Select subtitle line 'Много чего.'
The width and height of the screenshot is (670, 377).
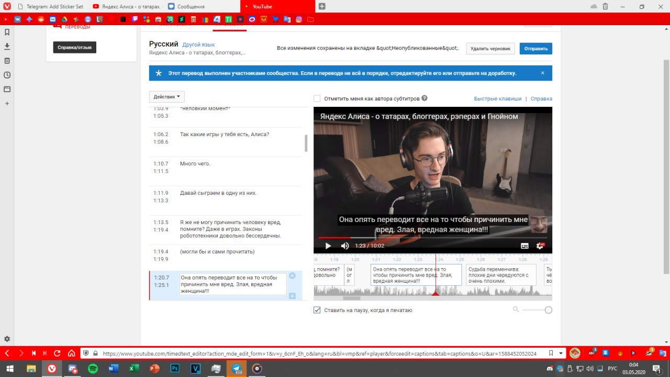(195, 163)
